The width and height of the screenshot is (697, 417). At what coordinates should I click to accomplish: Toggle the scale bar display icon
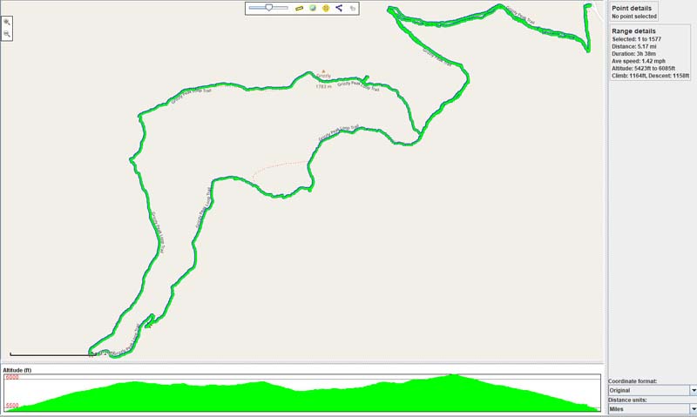click(x=298, y=8)
